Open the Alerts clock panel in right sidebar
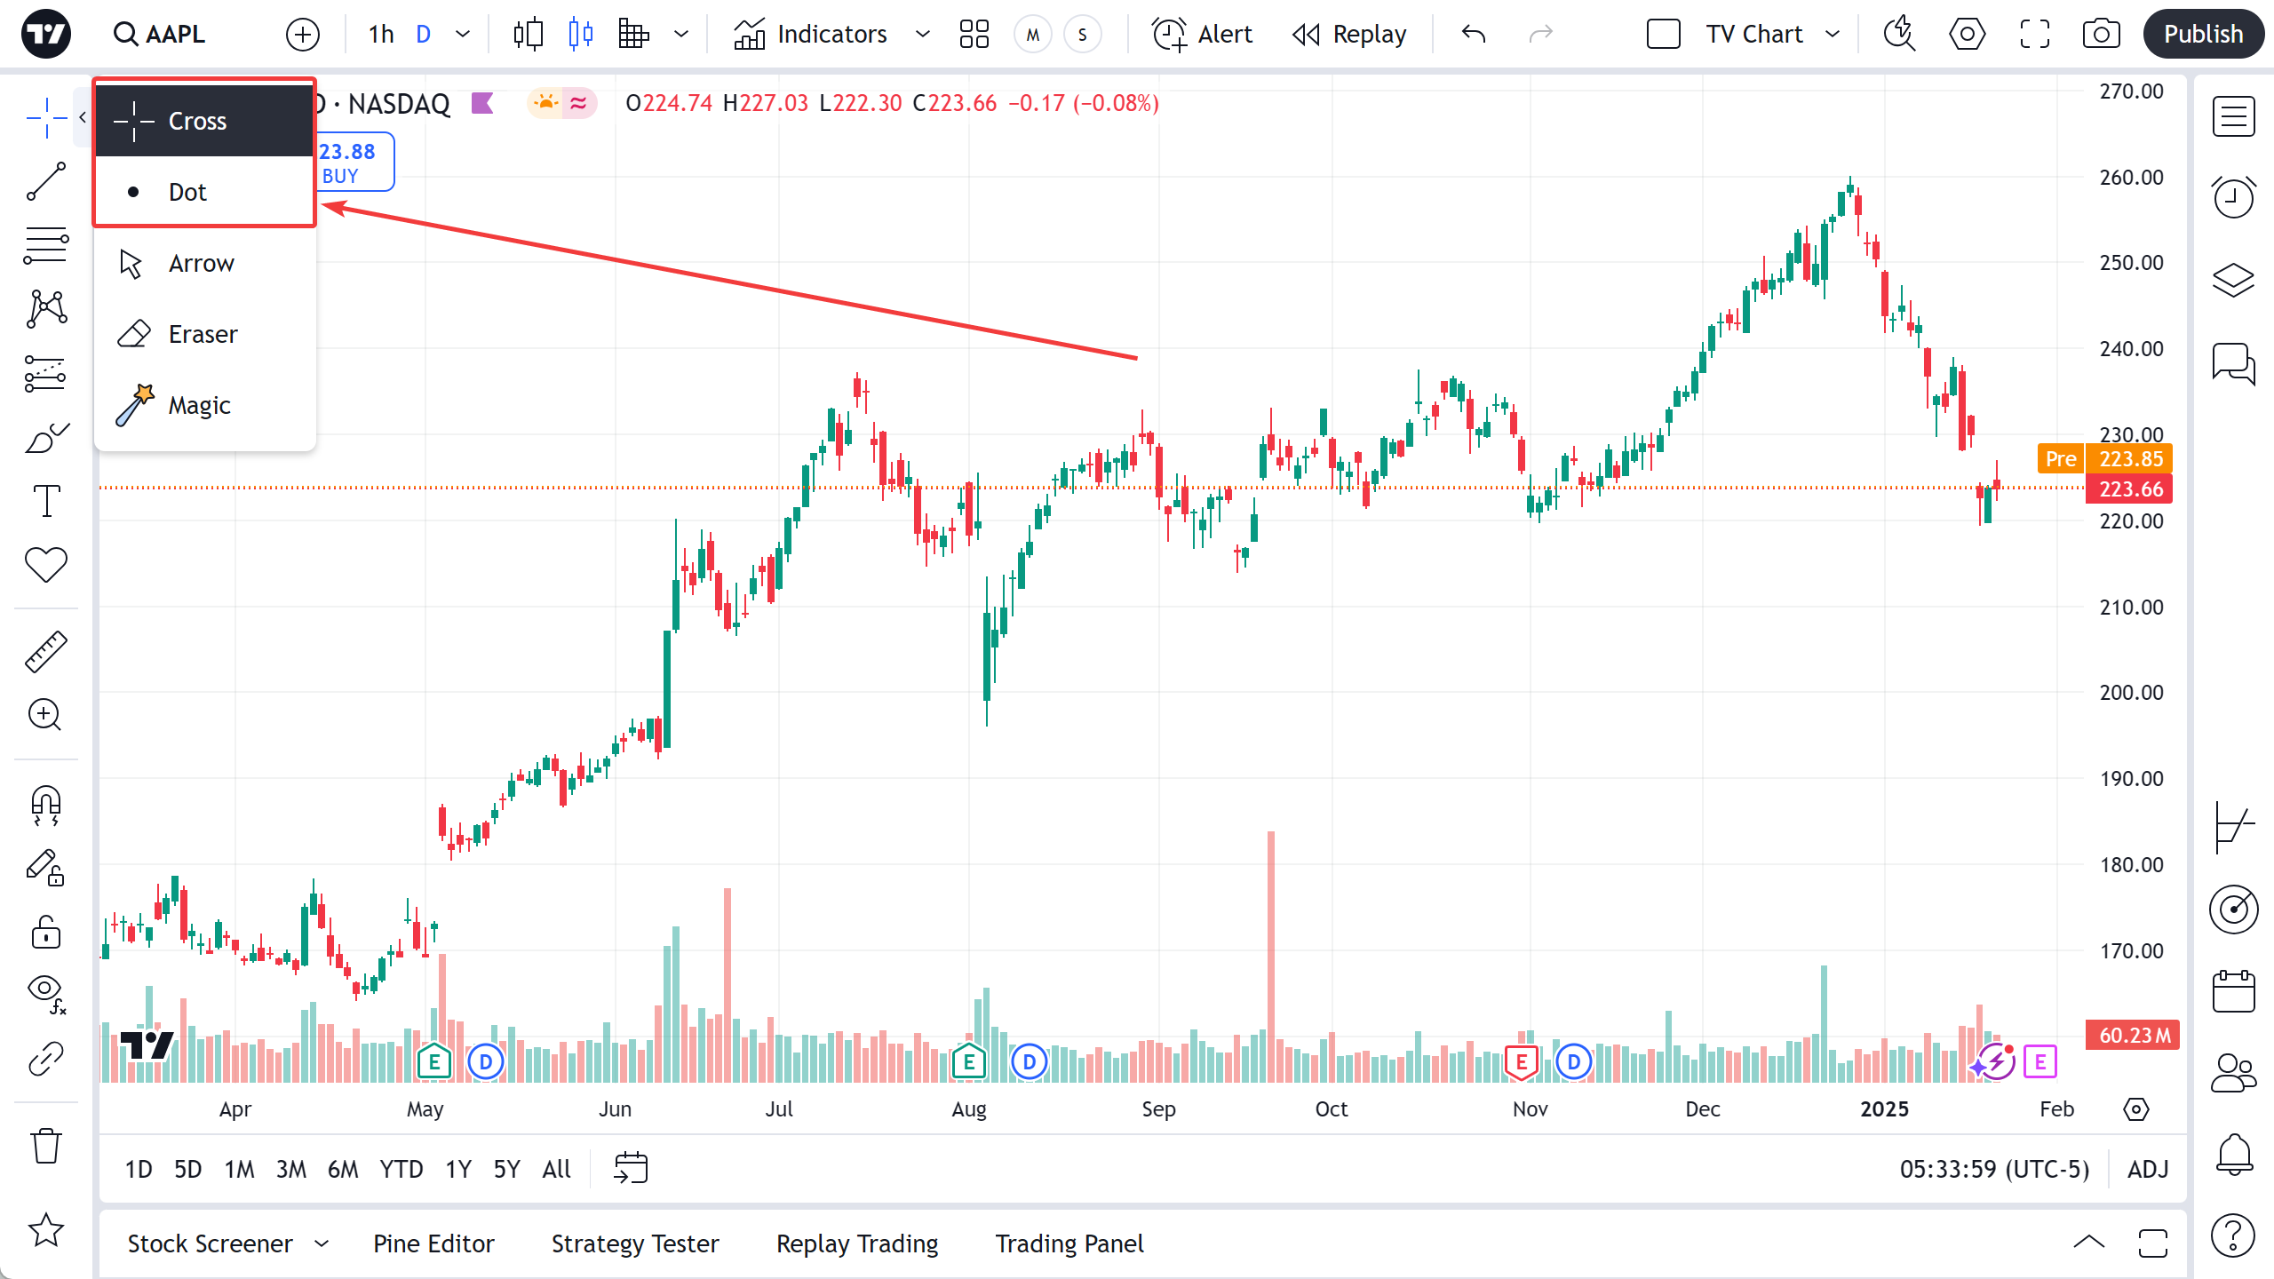Viewport: 2274px width, 1279px height. (2233, 196)
